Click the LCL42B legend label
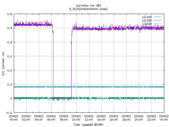The image size is (169, 127). pyautogui.click(x=147, y=24)
